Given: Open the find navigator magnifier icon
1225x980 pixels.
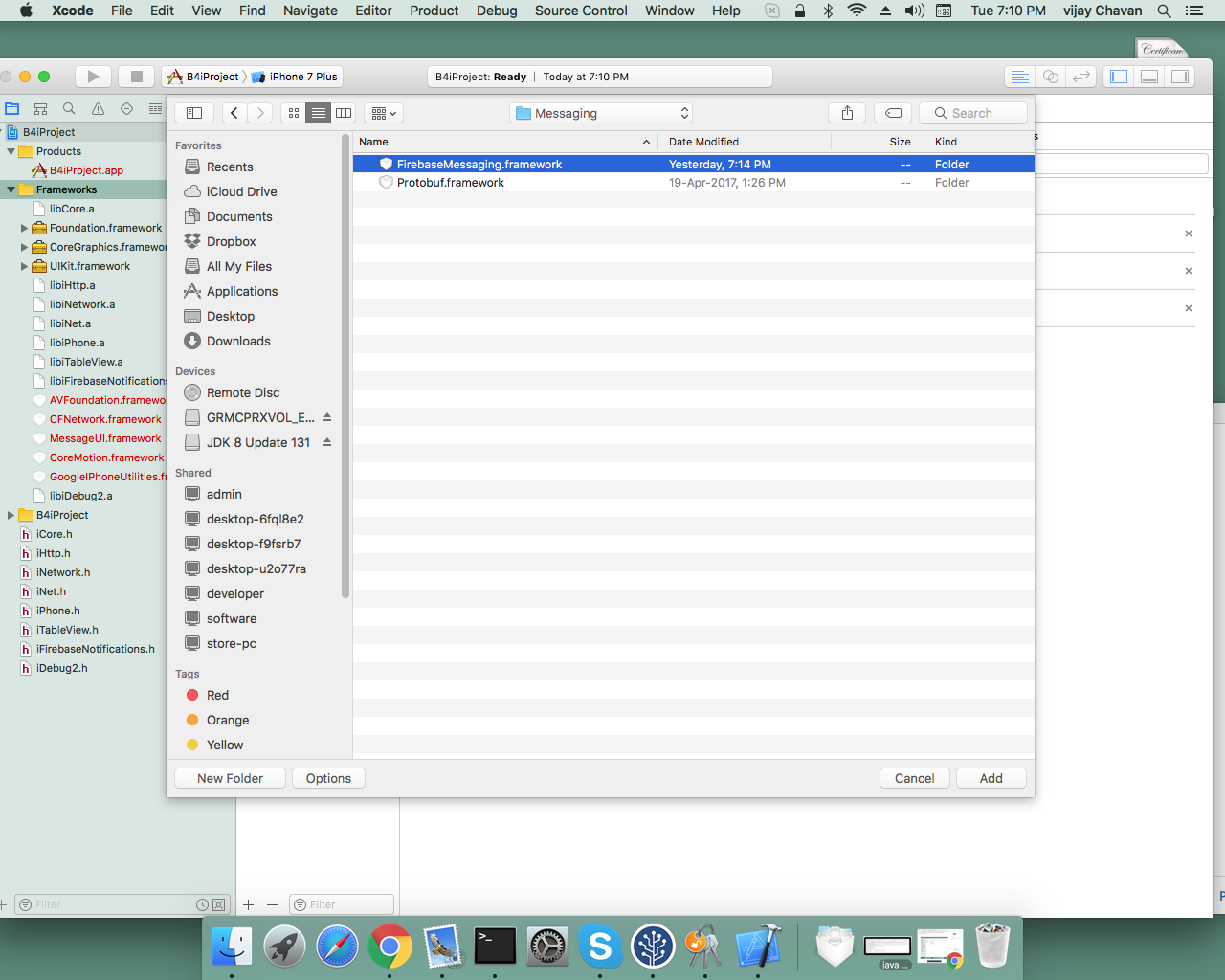Looking at the screenshot, I should pos(69,109).
